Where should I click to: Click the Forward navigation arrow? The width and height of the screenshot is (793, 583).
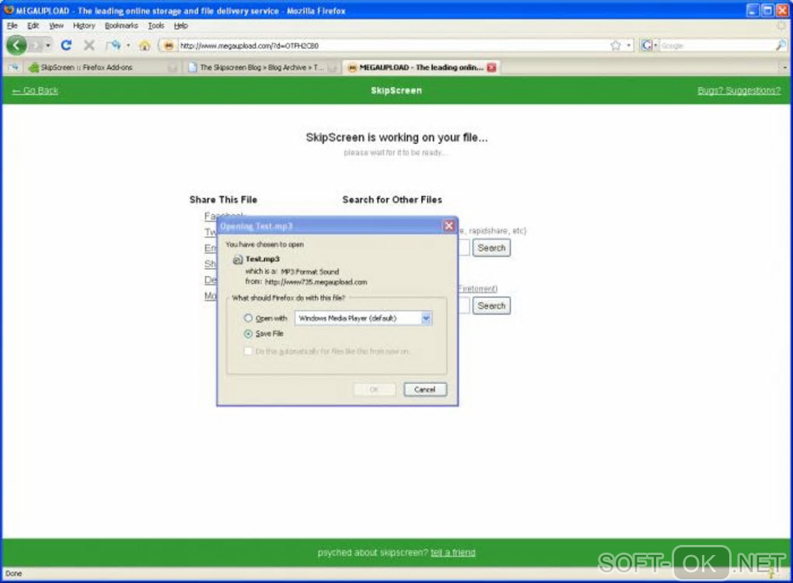(35, 46)
